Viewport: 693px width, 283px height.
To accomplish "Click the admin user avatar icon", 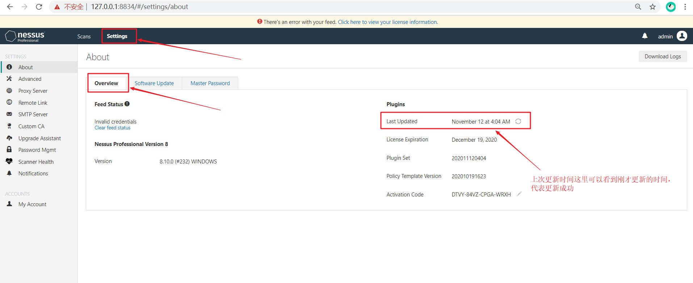I will pyautogui.click(x=682, y=36).
